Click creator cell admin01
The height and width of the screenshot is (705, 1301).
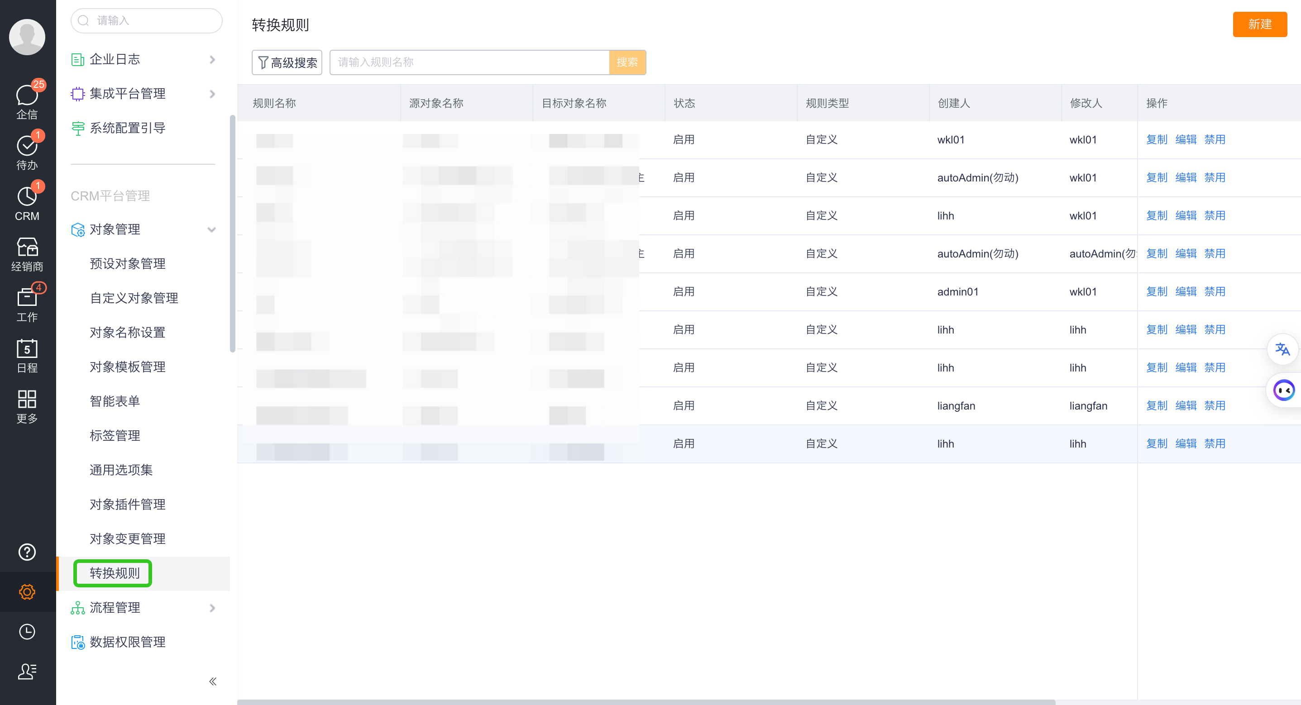point(957,291)
